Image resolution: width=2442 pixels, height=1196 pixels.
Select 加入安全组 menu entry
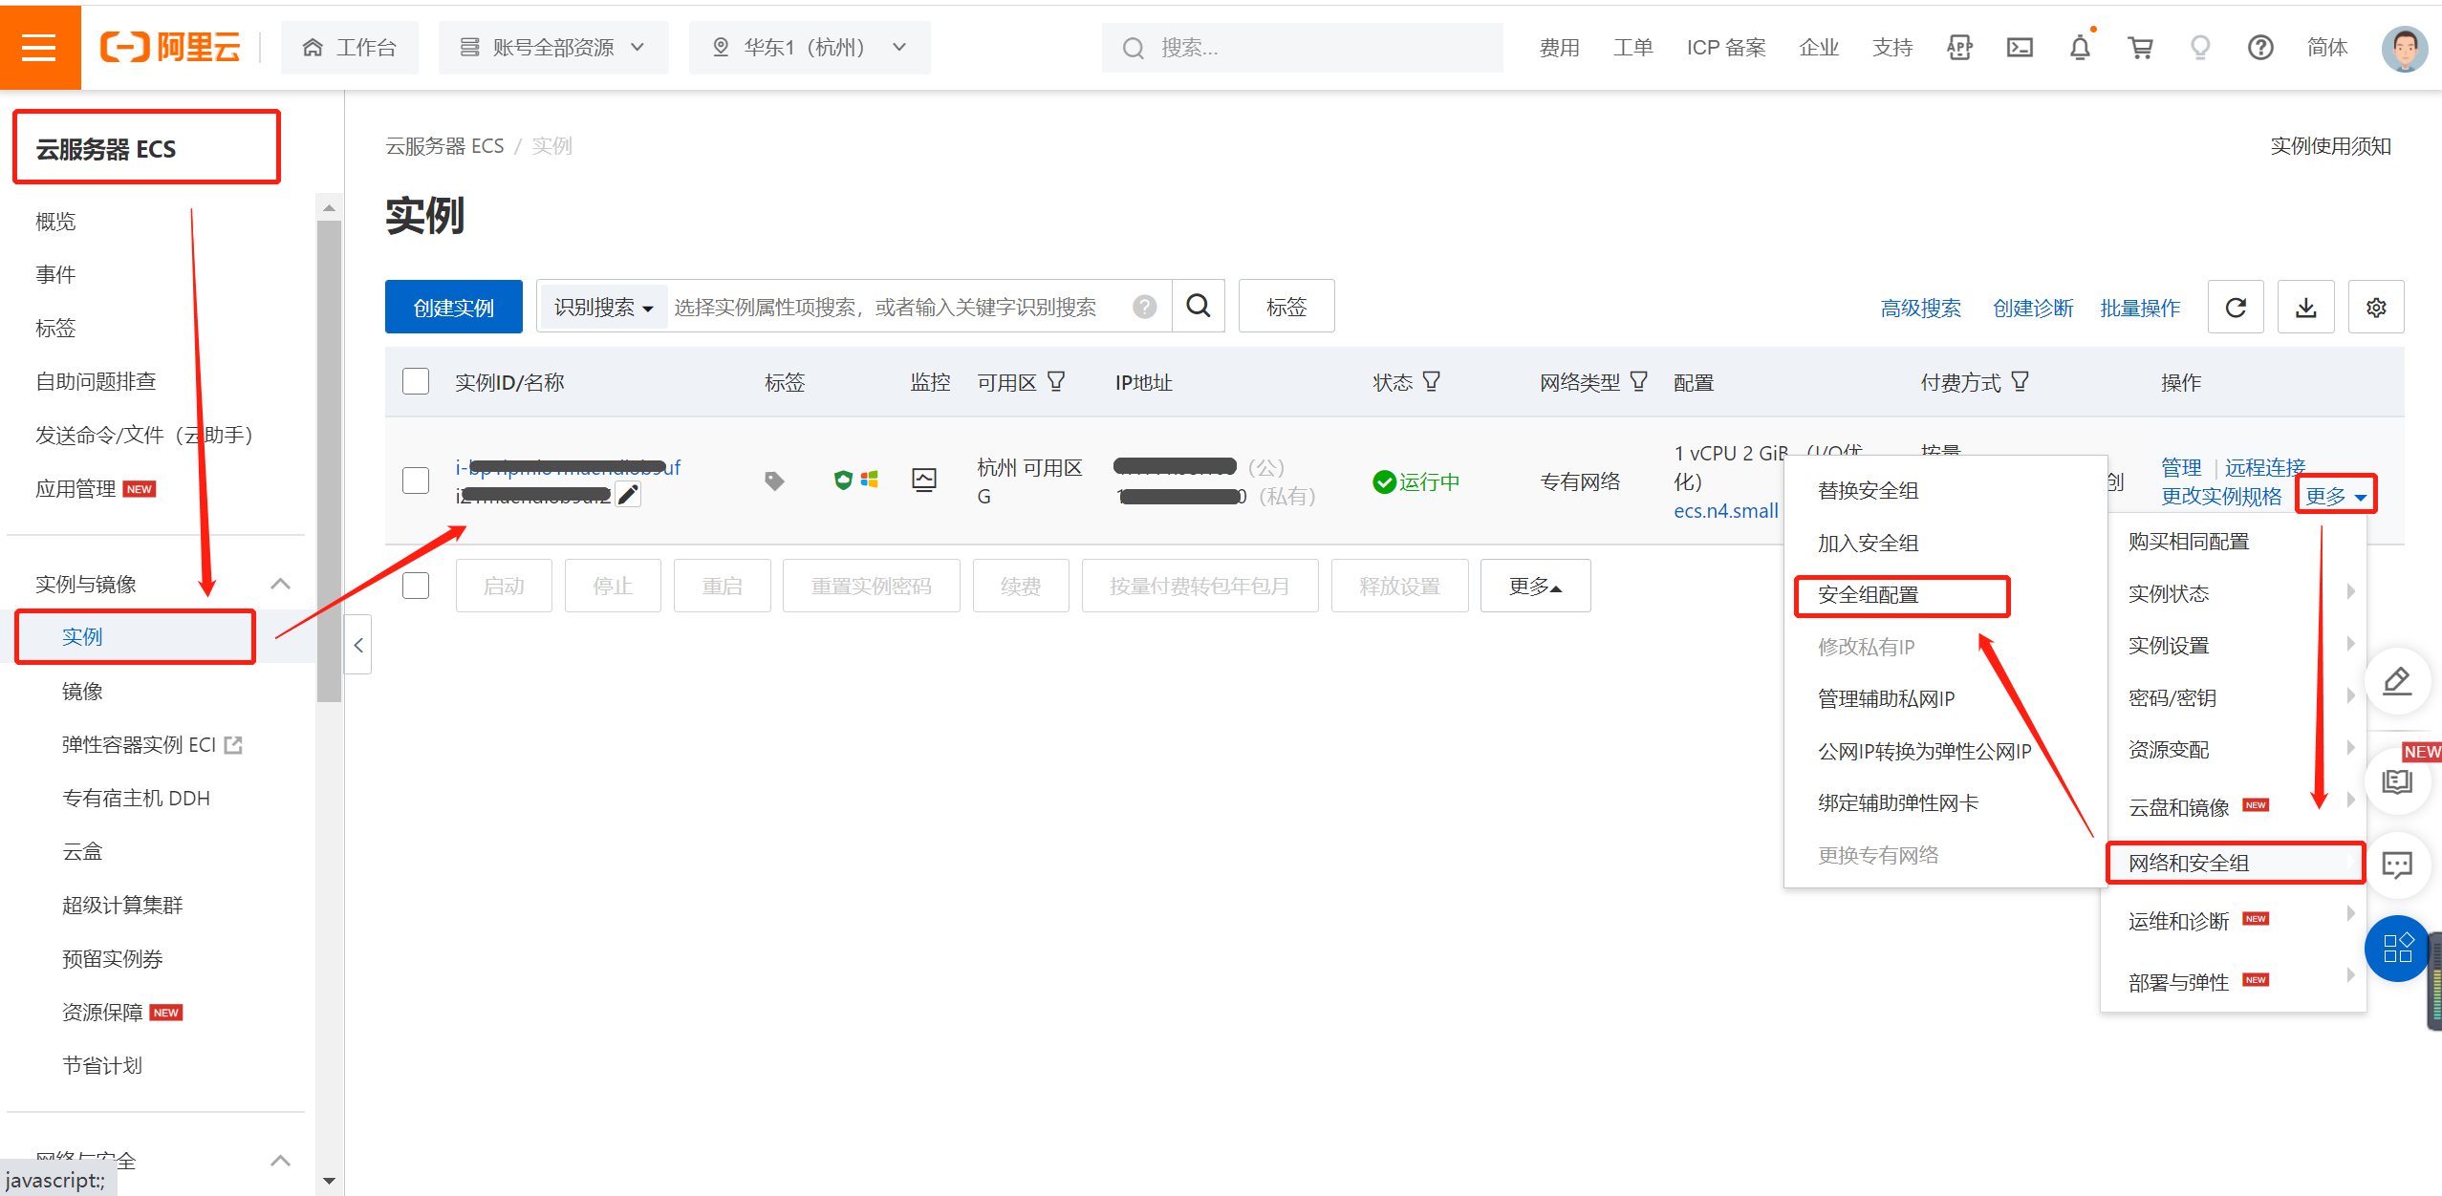(x=1868, y=544)
